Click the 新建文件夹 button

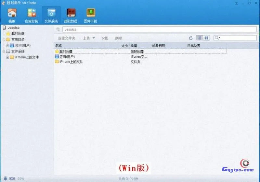click(x=67, y=38)
